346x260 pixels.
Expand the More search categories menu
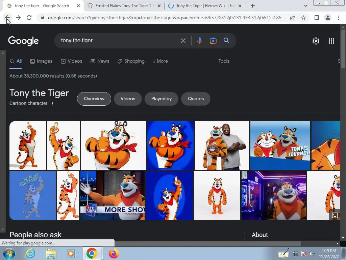[x=160, y=61]
